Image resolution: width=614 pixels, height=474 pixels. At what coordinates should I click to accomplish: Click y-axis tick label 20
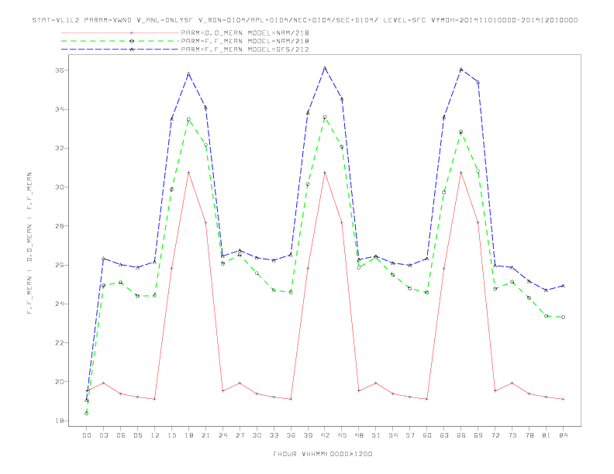click(x=60, y=382)
